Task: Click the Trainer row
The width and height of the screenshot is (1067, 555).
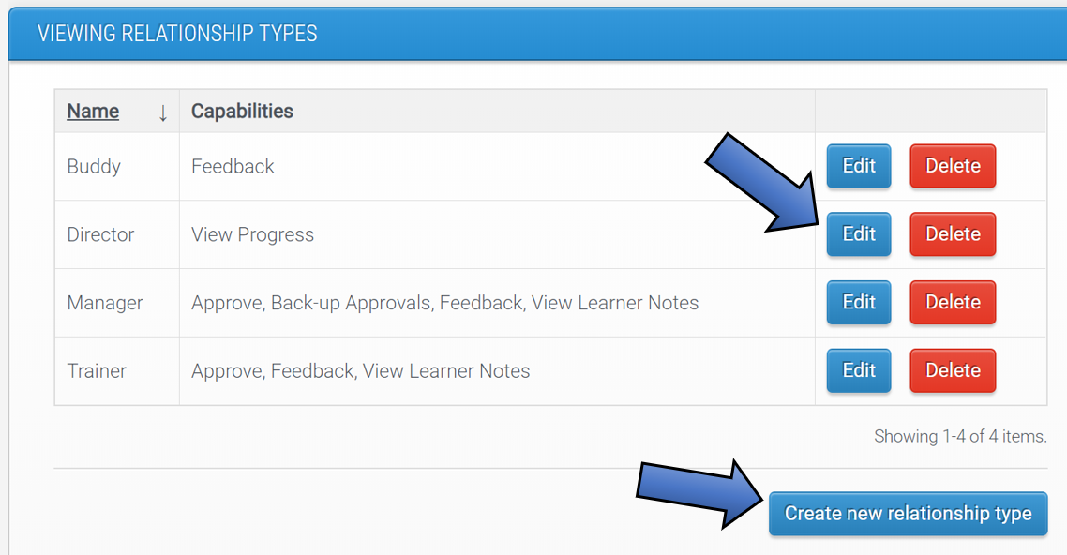Action: pyautogui.click(x=375, y=370)
